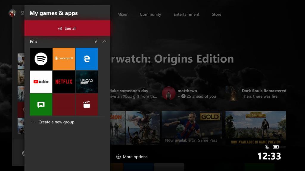The image size is (305, 171).
Task: Open the achievements trophy icon
Action: 23,13
